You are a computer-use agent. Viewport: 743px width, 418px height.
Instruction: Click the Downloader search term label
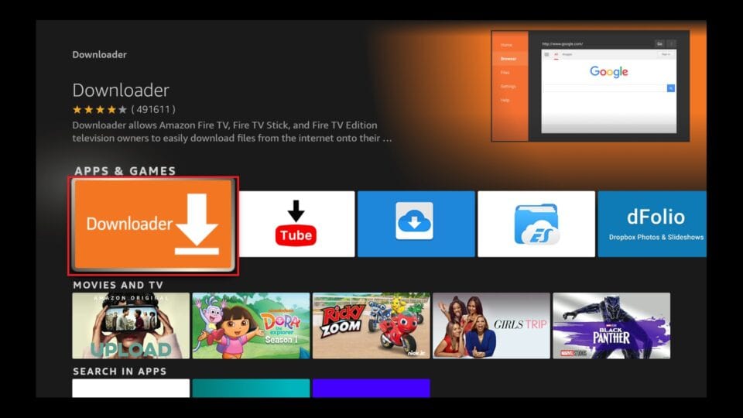tap(100, 54)
